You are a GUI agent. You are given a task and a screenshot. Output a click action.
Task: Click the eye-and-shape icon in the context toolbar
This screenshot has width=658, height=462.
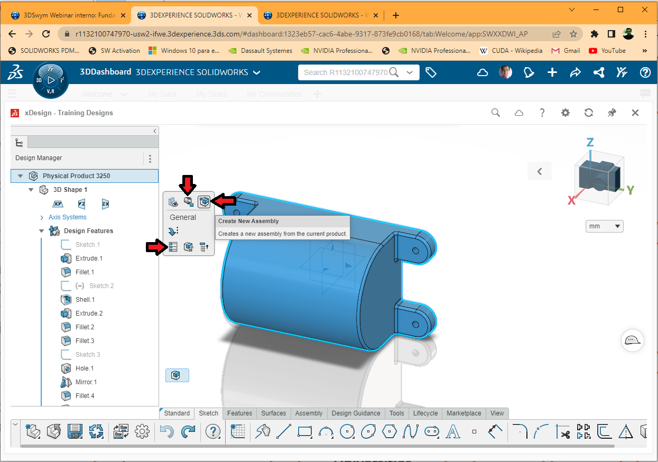click(173, 202)
